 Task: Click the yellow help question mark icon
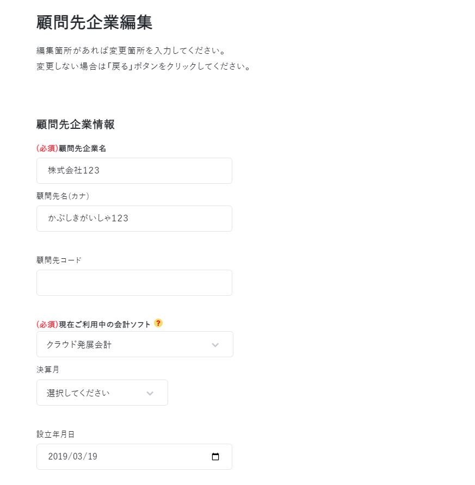158,323
